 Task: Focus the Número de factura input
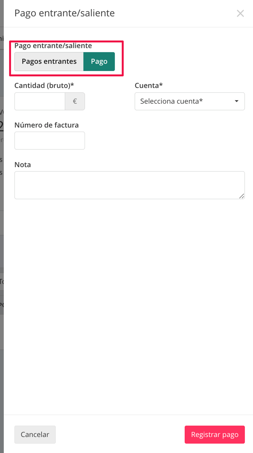tap(49, 141)
